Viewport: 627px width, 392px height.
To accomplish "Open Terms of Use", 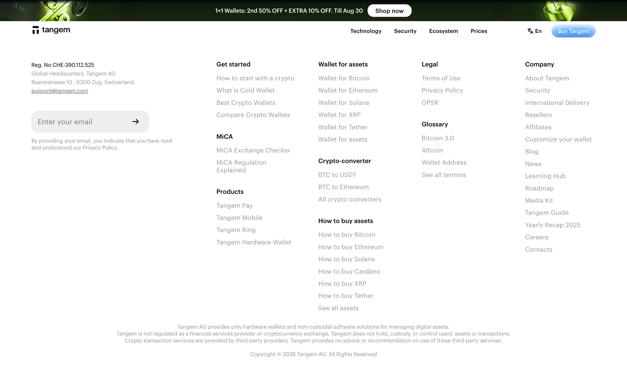I will click(441, 78).
